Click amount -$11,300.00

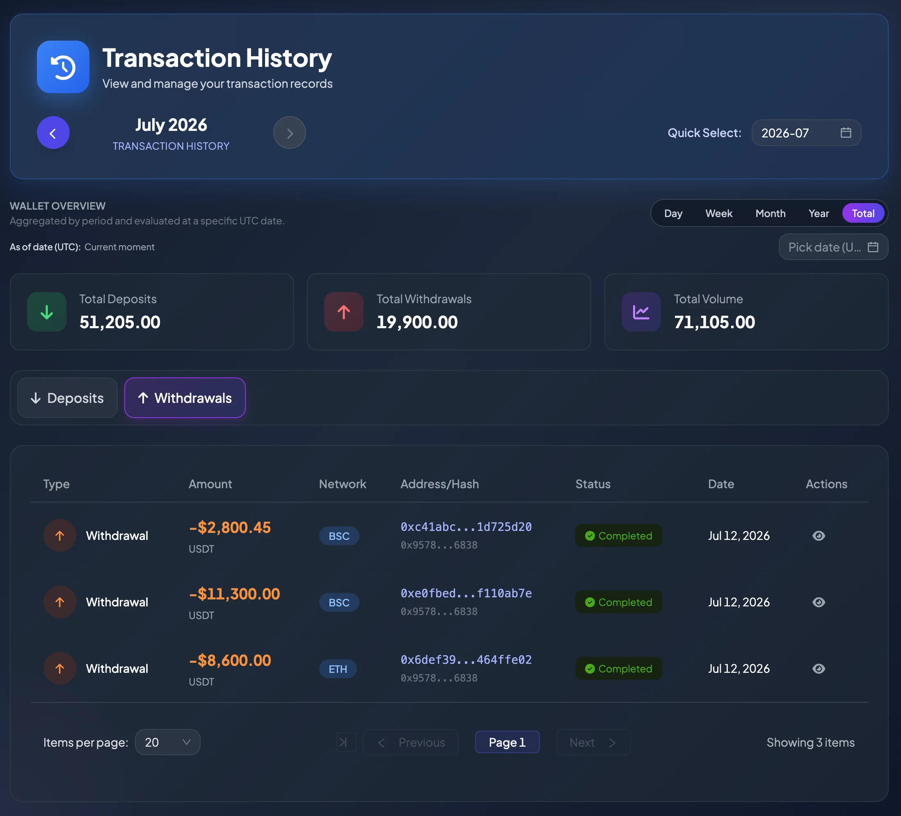[x=234, y=594]
